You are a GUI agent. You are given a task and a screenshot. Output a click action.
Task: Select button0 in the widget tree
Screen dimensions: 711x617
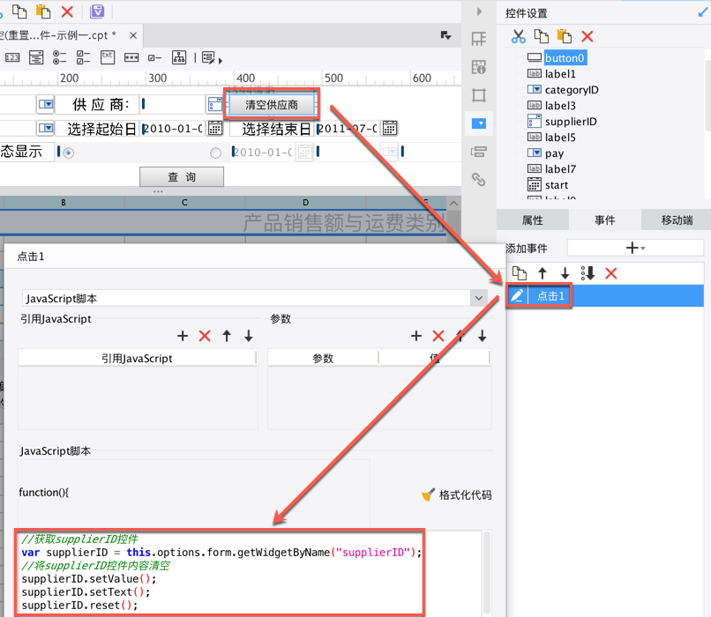coord(565,58)
